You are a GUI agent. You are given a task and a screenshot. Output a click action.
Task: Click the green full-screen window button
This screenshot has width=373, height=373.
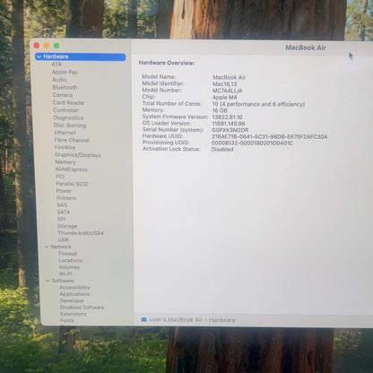click(56, 46)
